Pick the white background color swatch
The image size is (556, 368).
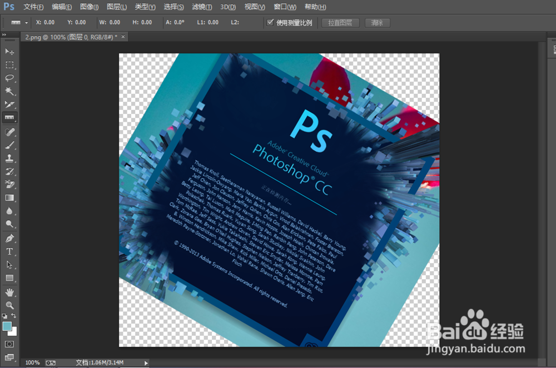[13, 332]
